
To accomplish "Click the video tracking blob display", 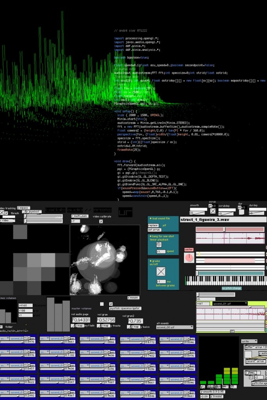I will [105, 260].
